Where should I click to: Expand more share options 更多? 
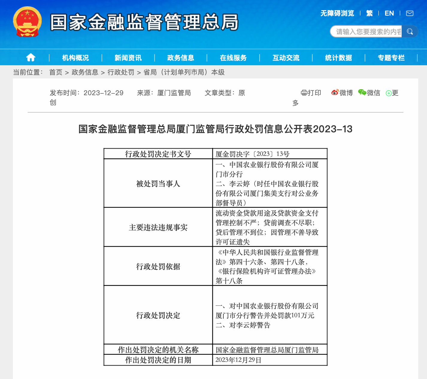point(392,93)
